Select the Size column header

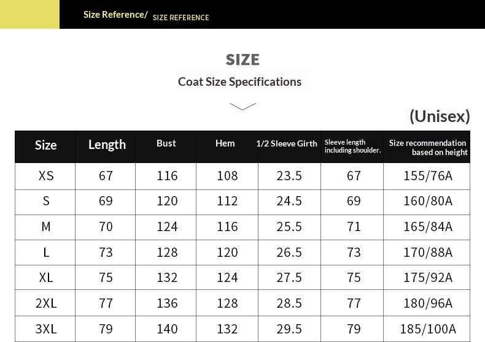45,145
